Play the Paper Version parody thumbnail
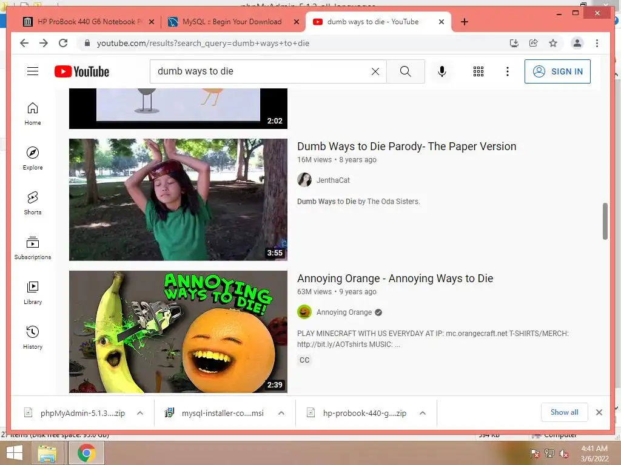The image size is (621, 465). pos(178,199)
